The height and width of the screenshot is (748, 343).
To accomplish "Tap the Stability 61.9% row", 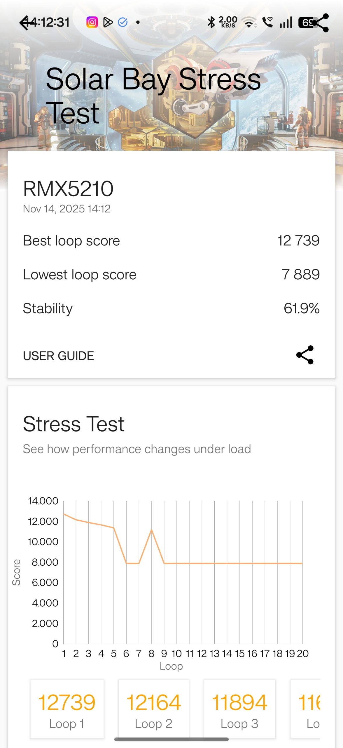I will point(171,308).
